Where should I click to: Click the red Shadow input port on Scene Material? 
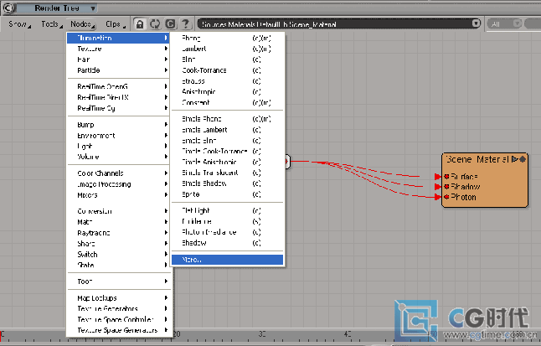[x=446, y=187]
